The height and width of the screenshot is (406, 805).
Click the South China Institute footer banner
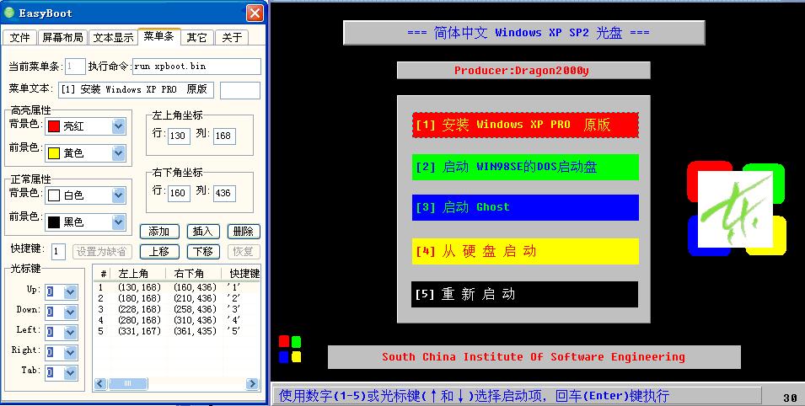pyautogui.click(x=534, y=357)
